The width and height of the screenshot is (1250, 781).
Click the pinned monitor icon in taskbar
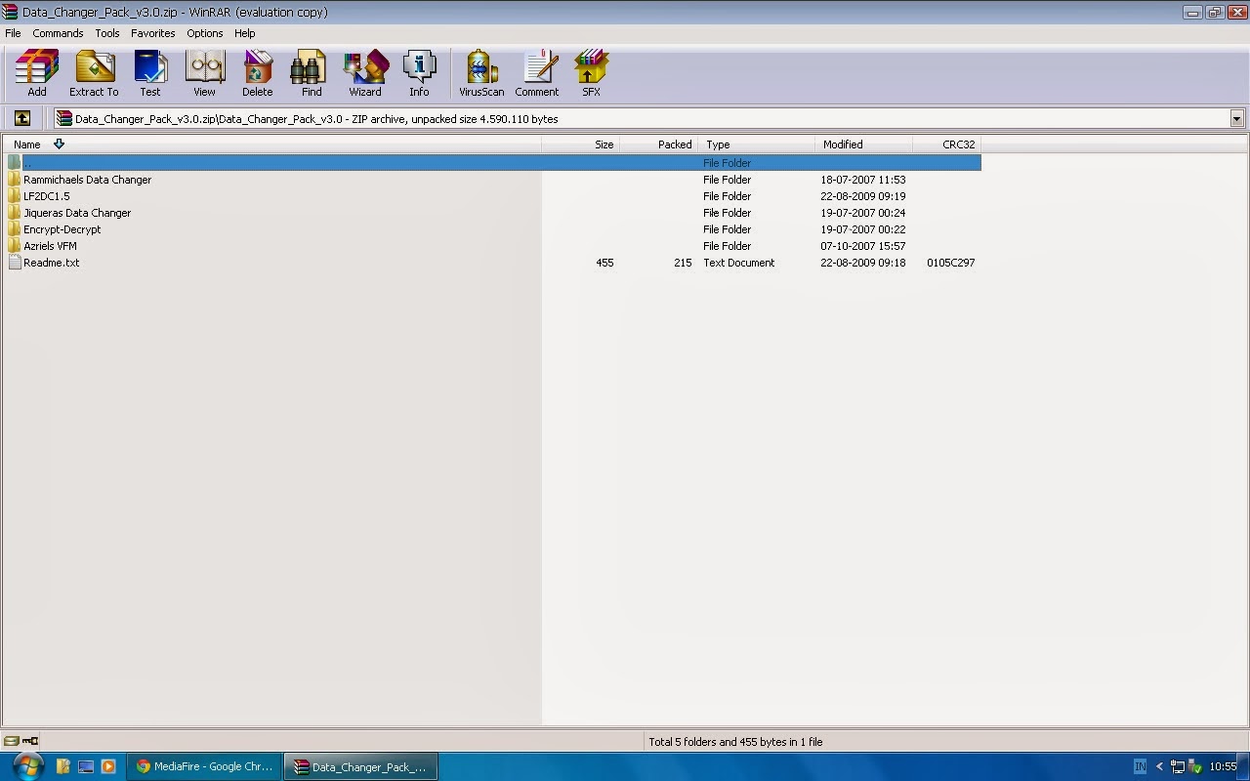(86, 766)
